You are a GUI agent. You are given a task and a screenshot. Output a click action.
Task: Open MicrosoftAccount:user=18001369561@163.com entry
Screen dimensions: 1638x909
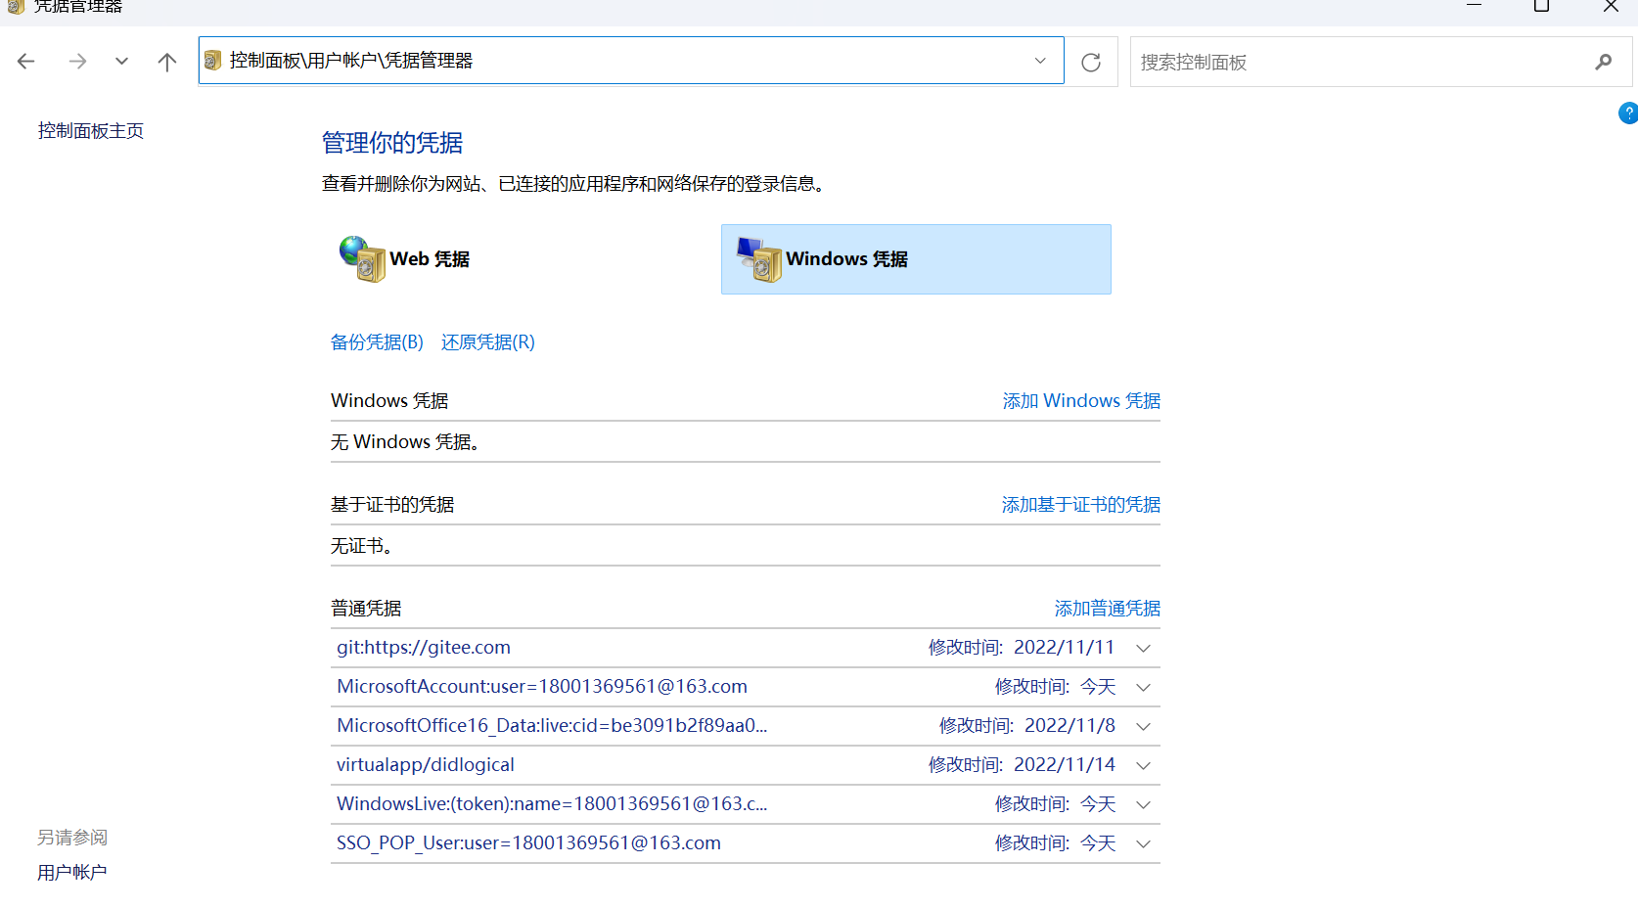pos(542,687)
